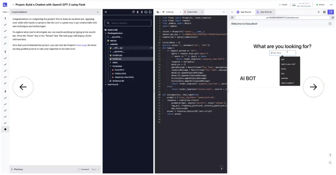Select 'bottle' from search suggestions

tap(283, 69)
